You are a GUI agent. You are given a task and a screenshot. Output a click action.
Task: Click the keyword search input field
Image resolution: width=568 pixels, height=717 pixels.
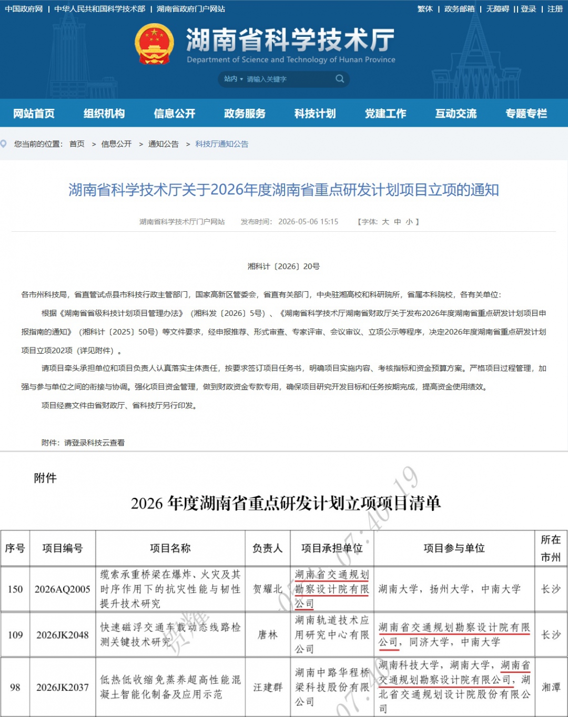pyautogui.click(x=289, y=79)
